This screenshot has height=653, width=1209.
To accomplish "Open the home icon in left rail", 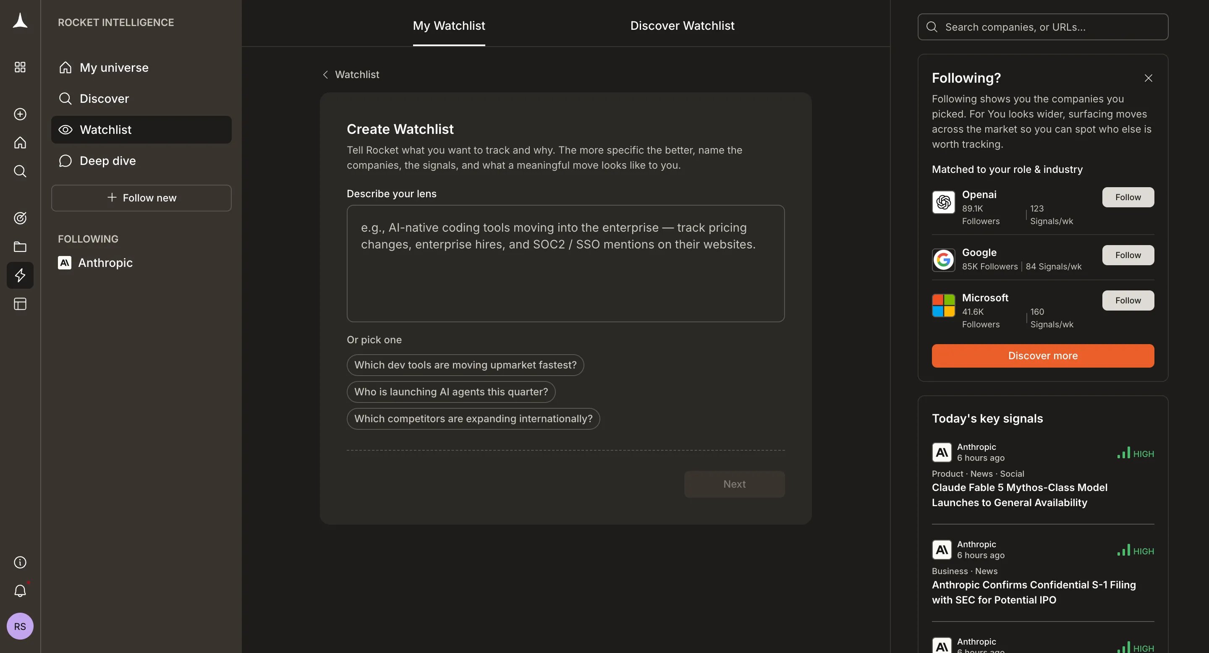I will 20,143.
